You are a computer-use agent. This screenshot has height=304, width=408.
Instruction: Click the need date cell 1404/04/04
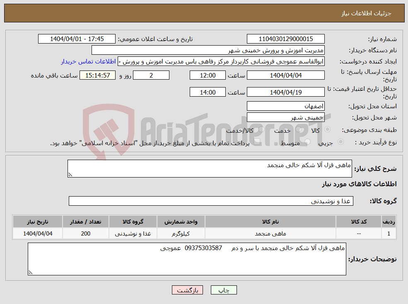coord(38,233)
